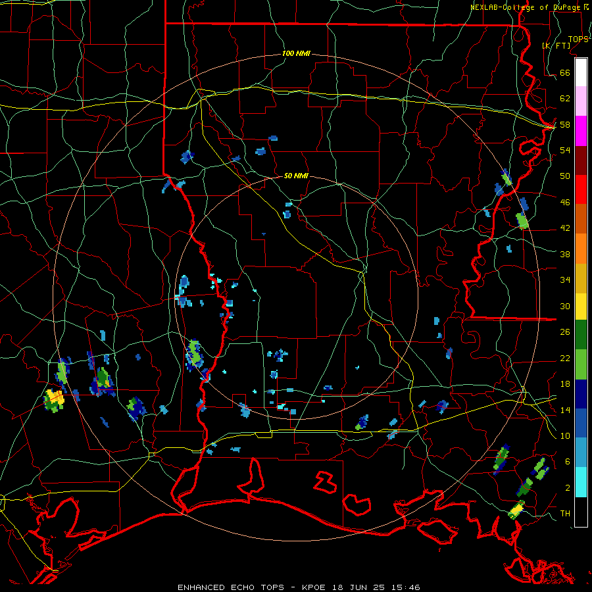This screenshot has width=592, height=592.
Task: Pick the navy blue legend swatch
Action: point(581,394)
